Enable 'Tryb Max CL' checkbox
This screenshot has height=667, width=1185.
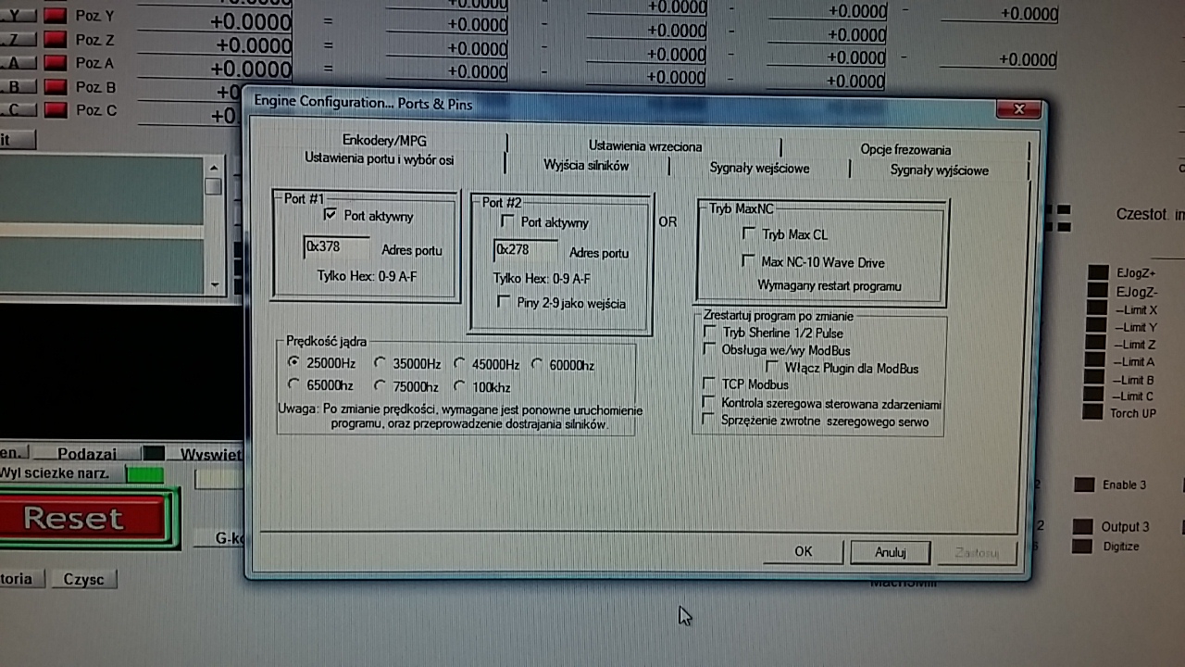click(x=749, y=233)
